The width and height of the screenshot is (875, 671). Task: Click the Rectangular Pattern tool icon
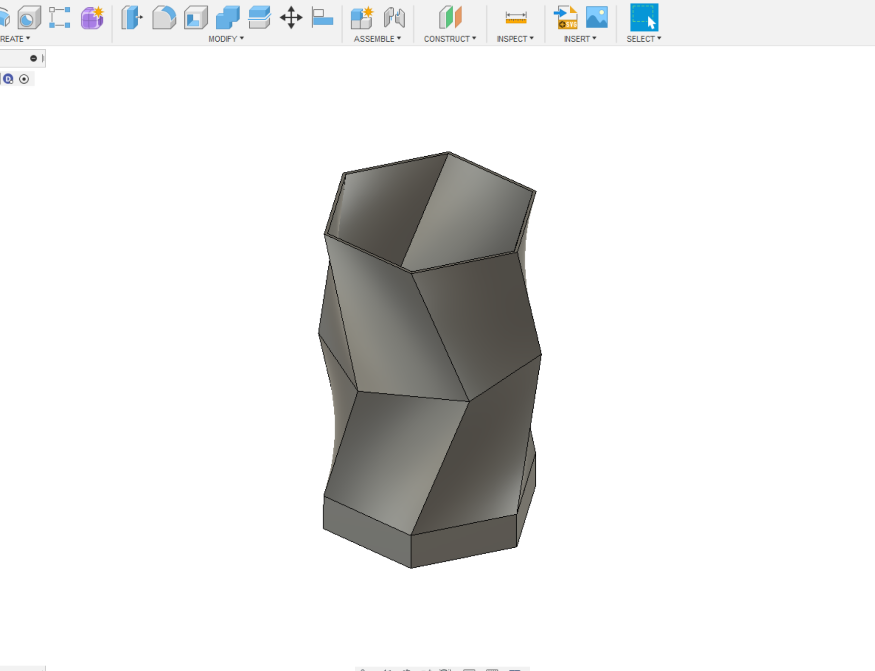tap(60, 18)
